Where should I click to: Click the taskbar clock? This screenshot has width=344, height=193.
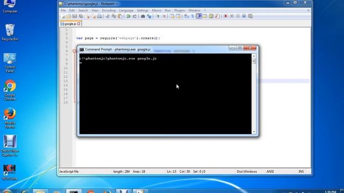[330, 192]
